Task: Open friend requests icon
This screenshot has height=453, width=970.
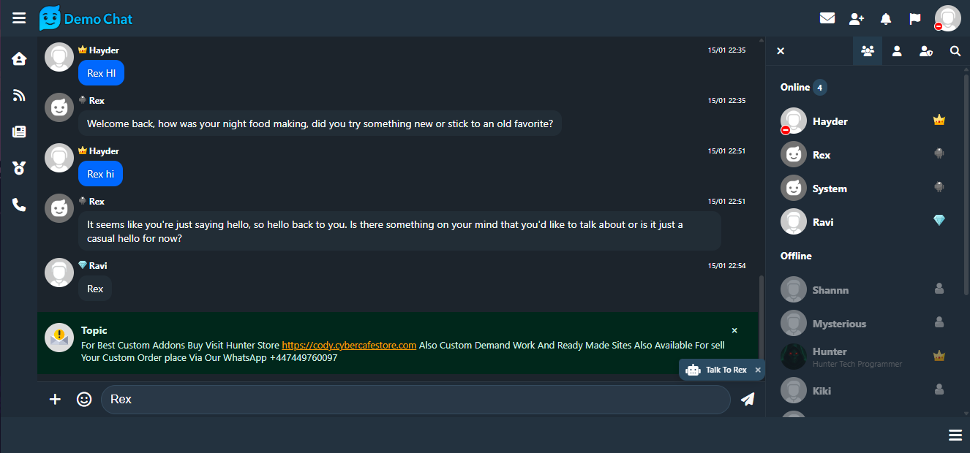Action: [857, 18]
